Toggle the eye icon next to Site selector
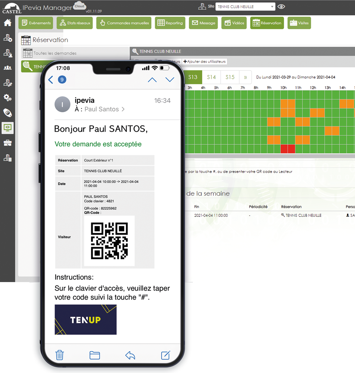This screenshot has height=373, width=355. [x=281, y=7]
